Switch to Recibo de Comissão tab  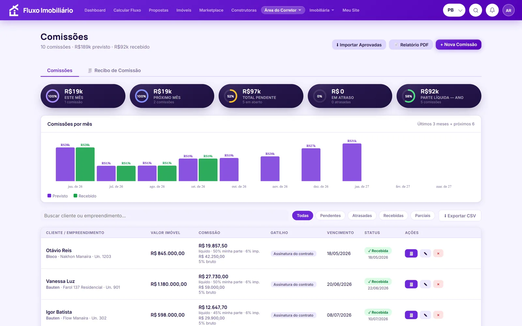click(114, 70)
